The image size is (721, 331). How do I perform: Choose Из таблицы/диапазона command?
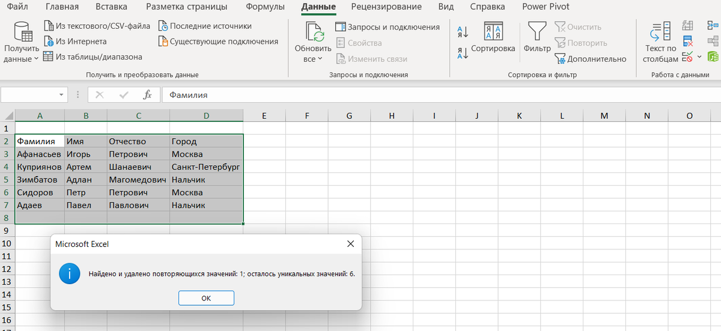pos(93,57)
